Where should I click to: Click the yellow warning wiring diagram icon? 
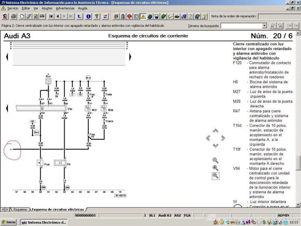pyautogui.click(x=143, y=16)
